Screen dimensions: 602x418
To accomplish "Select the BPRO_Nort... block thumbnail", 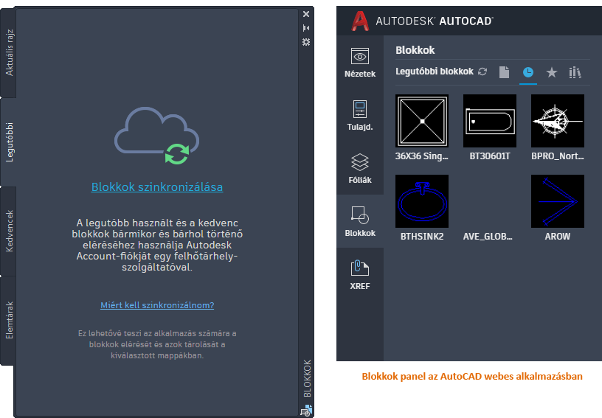I will click(x=558, y=121).
